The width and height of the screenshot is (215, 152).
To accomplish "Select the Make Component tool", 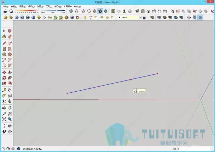I will coord(10,31).
